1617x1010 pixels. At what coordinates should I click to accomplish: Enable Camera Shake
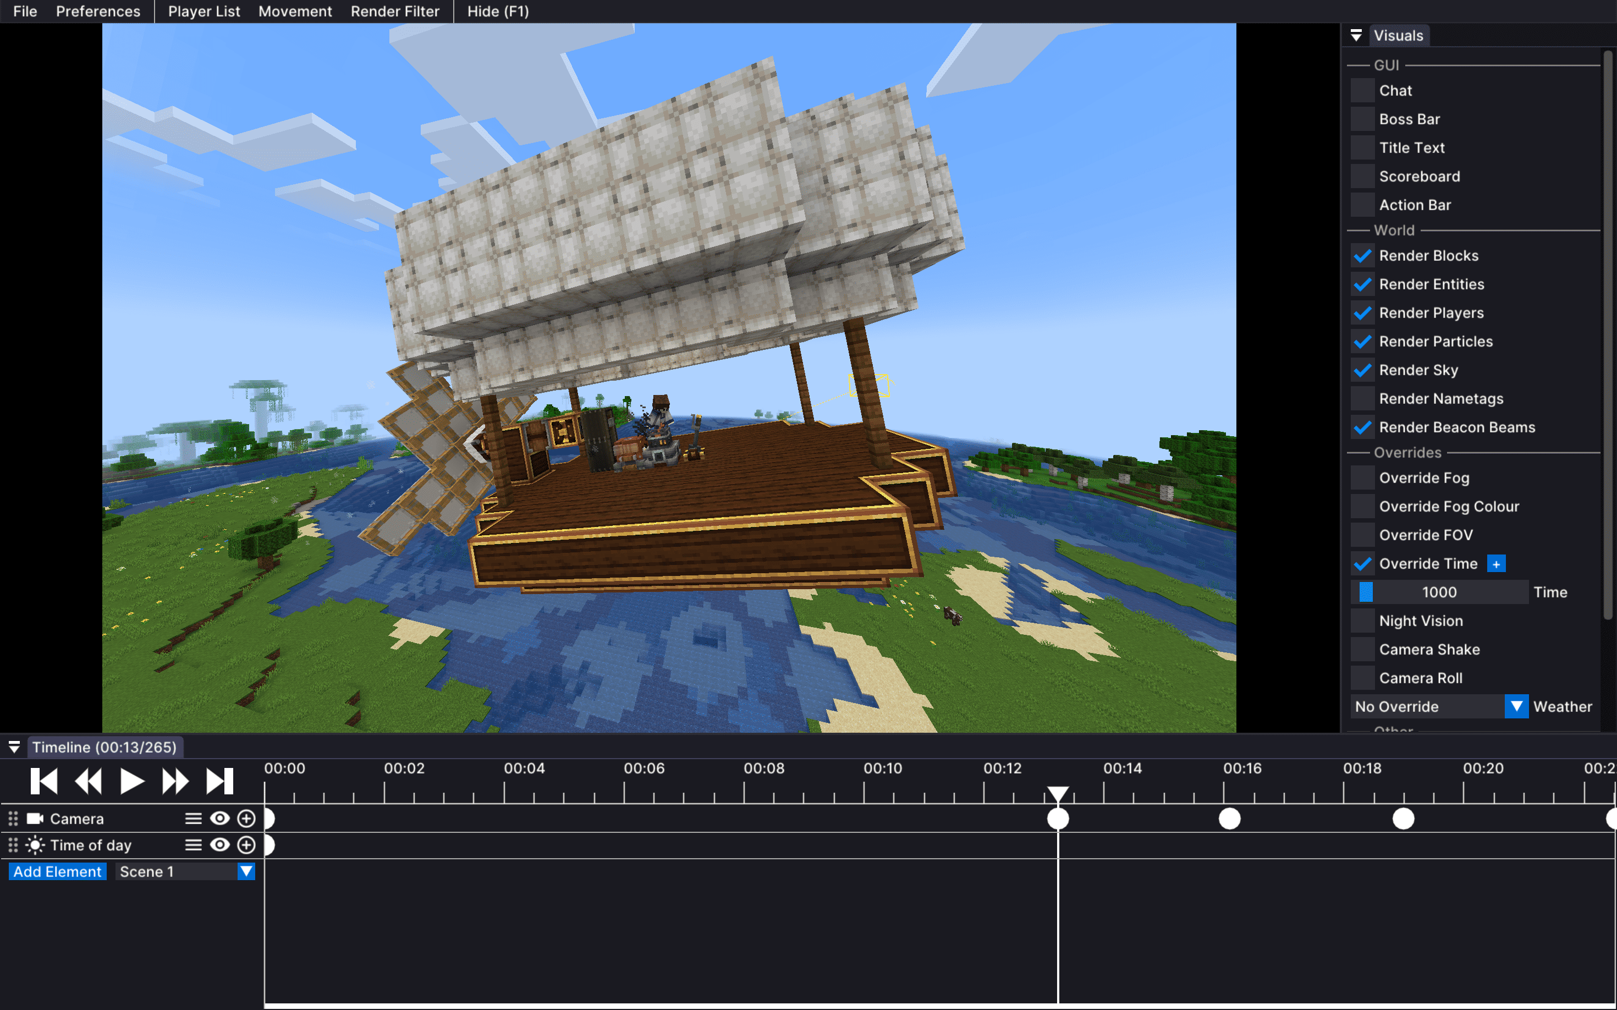point(1362,650)
